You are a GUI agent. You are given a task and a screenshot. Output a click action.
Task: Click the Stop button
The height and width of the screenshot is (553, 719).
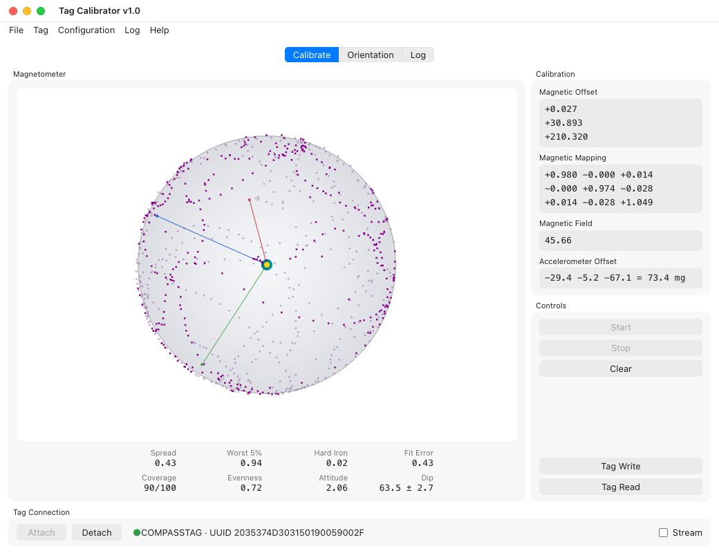pos(620,348)
